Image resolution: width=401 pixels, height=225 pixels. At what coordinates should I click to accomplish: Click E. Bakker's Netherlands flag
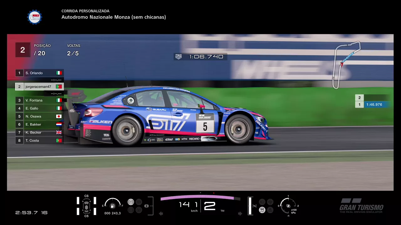pyautogui.click(x=59, y=124)
